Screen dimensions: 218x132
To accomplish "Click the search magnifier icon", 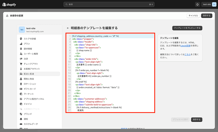I will [x=67, y=4].
